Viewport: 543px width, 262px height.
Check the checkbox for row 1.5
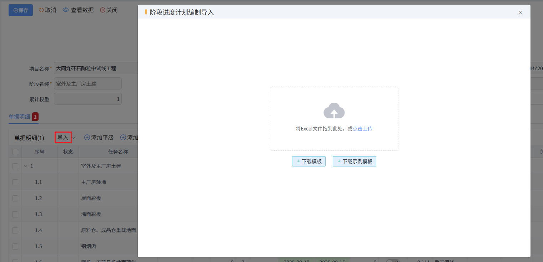pyautogui.click(x=15, y=246)
